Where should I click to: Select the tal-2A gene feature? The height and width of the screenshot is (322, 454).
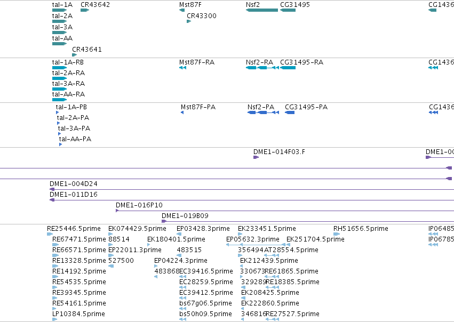click(59, 21)
